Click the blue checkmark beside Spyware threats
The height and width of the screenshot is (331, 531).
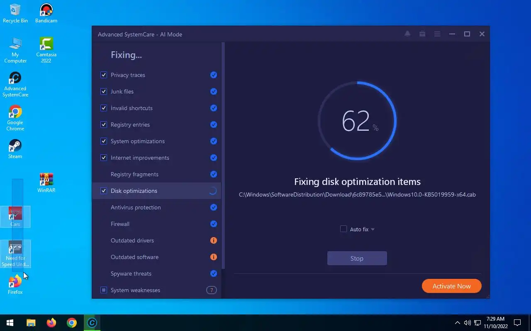point(214,273)
